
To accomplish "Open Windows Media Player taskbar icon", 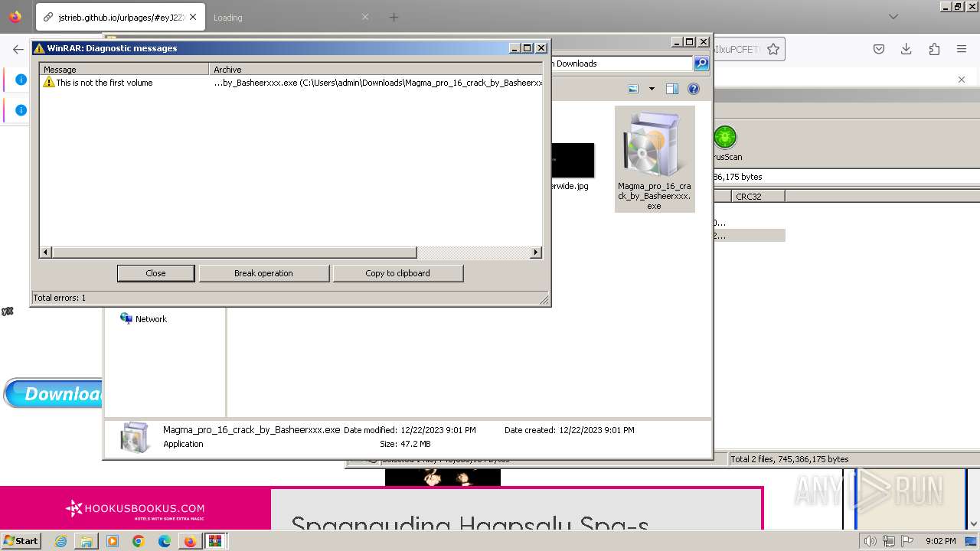I will click(x=113, y=541).
